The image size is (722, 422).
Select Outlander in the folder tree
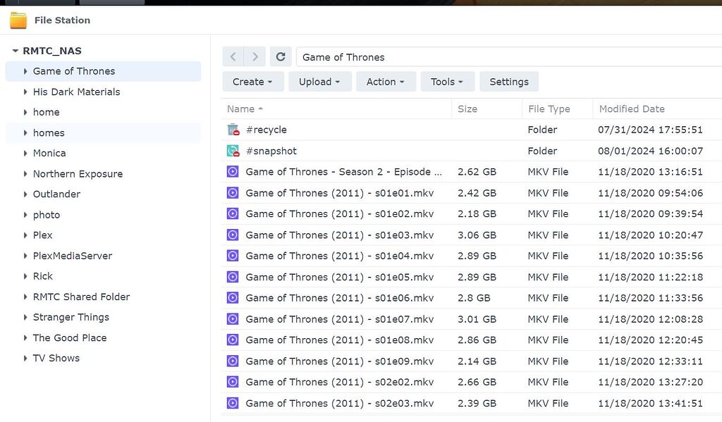(x=56, y=194)
